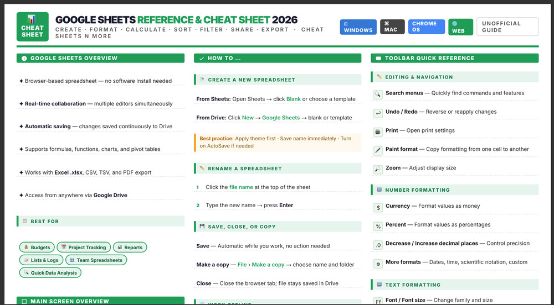Click the Project Tracking tag
The height and width of the screenshot is (305, 554).
point(84,247)
